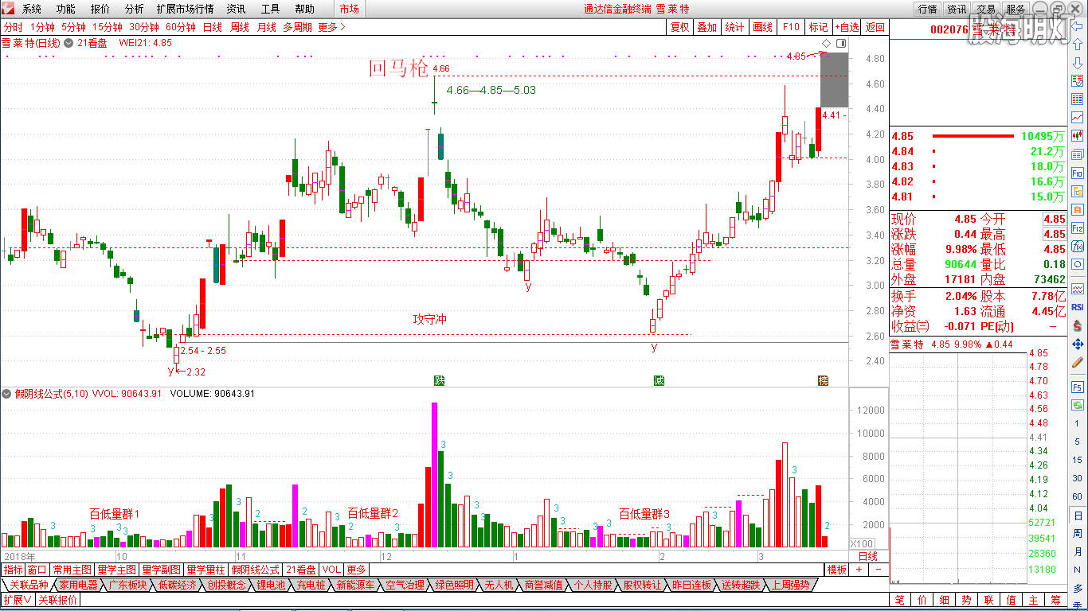Expand the 更多 periods dropdown in the top toolbar

pos(331,27)
